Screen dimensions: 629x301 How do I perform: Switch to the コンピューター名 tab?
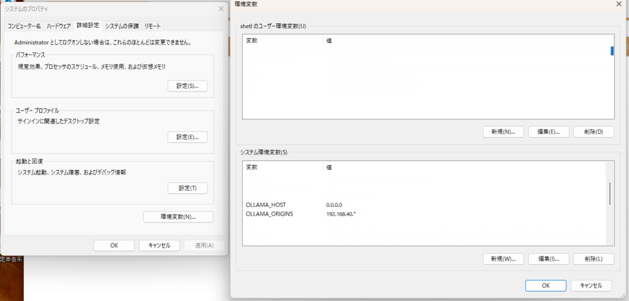pos(25,26)
